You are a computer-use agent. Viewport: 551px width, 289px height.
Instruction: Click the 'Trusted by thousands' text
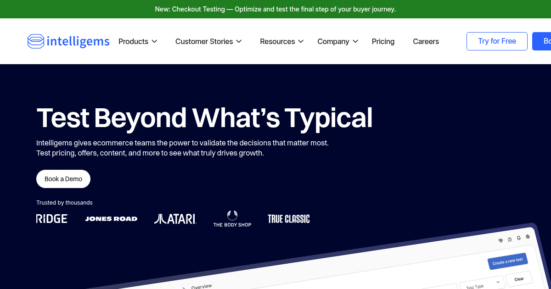tap(64, 202)
